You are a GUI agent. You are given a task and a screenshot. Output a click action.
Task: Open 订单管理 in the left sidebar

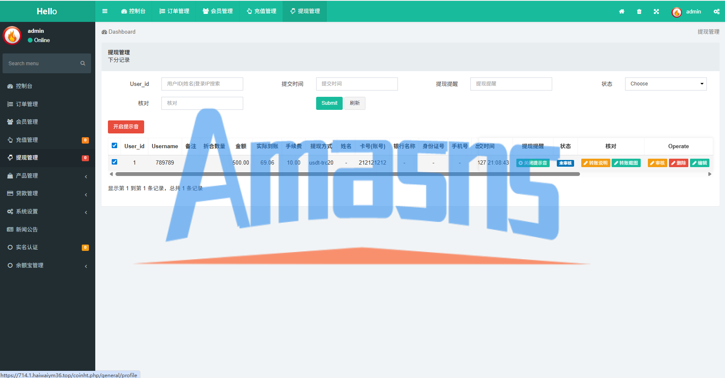click(48, 104)
